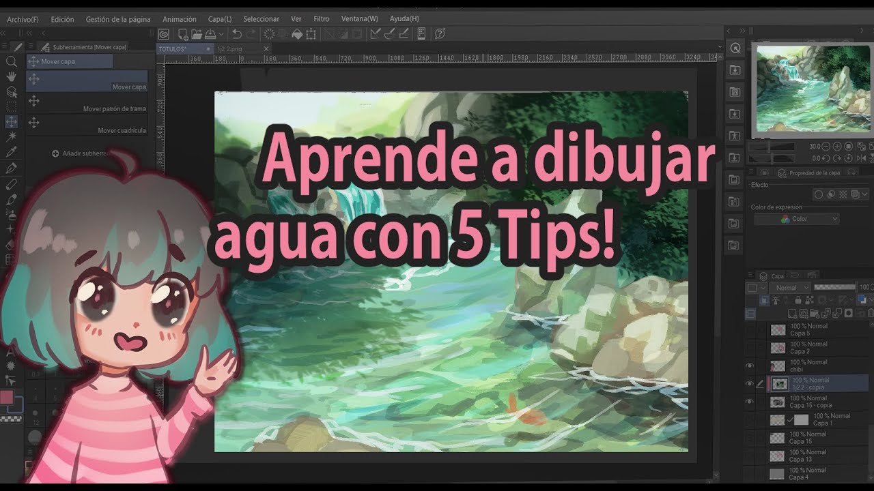Open the Edición menu
Image resolution: width=874 pixels, height=491 pixels.
pos(62,19)
